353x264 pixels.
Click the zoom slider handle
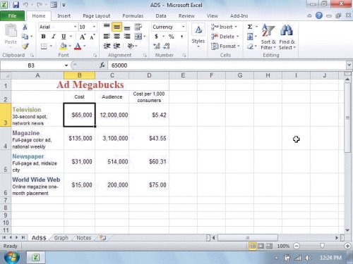tap(322, 246)
